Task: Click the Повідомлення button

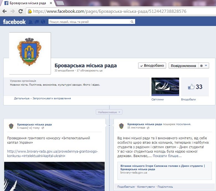Action: 184,66
